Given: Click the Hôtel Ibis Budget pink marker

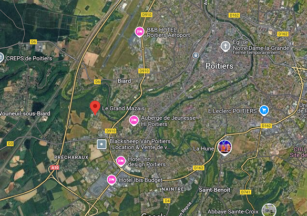Looking at the screenshot, I should pos(111,180).
